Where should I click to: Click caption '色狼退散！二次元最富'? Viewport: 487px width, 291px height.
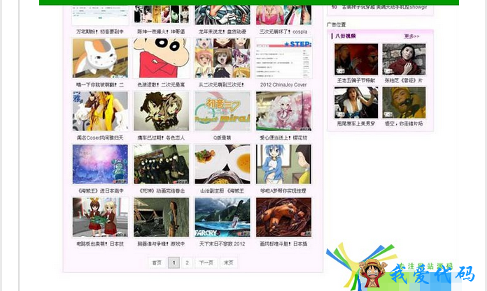(x=161, y=84)
